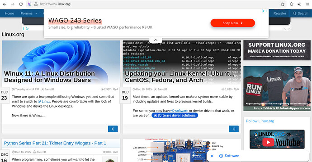This screenshot has height=162, width=312.
Task: Click the Jarret B author on Winux article
Action: pyautogui.click(x=49, y=89)
